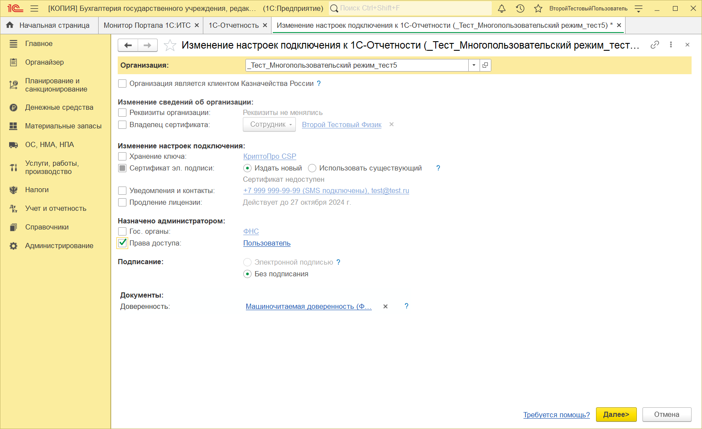
Task: Select Издать новый radio button
Action: click(248, 168)
